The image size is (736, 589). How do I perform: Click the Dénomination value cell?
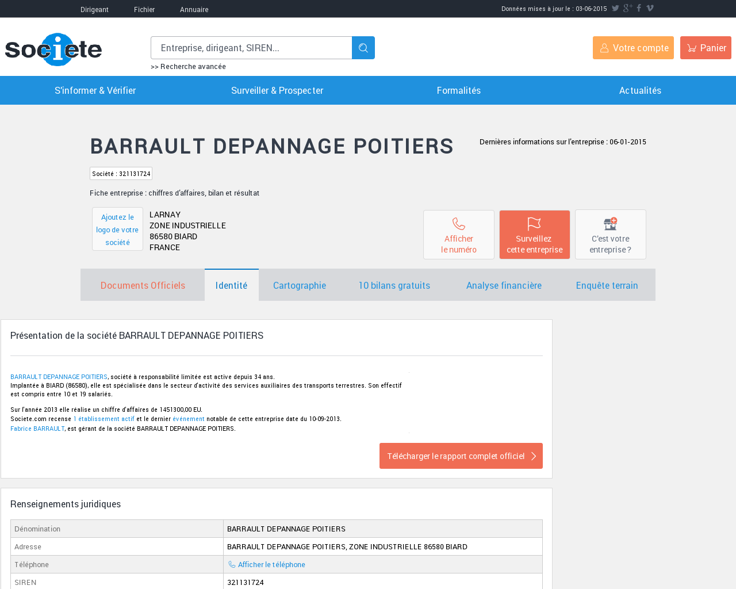(383, 529)
